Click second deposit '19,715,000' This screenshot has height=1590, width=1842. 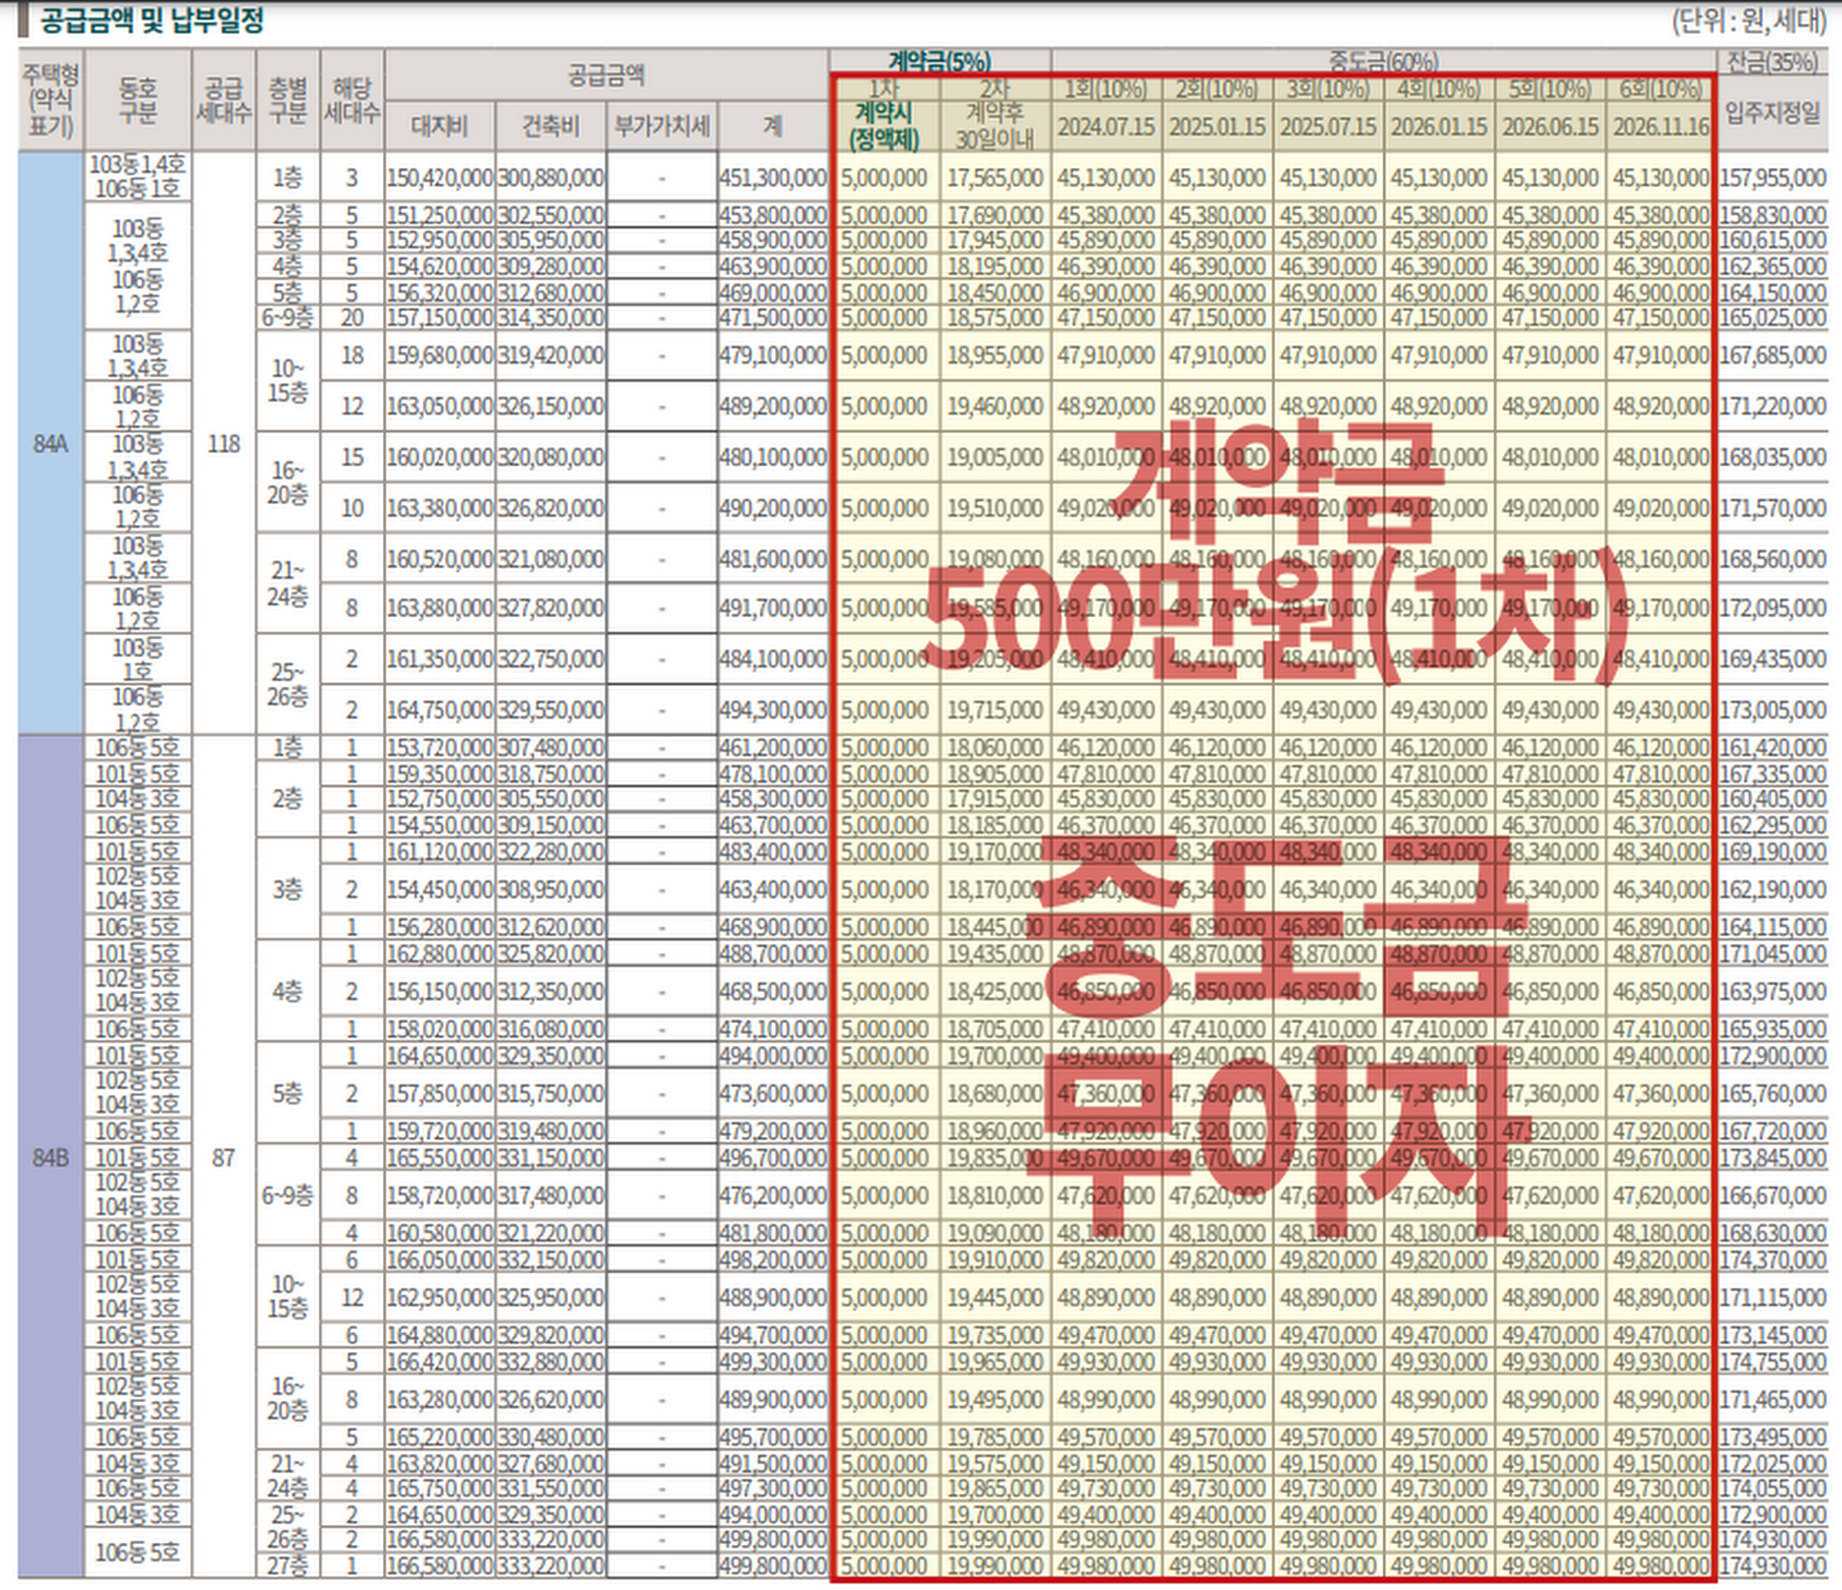(x=995, y=710)
